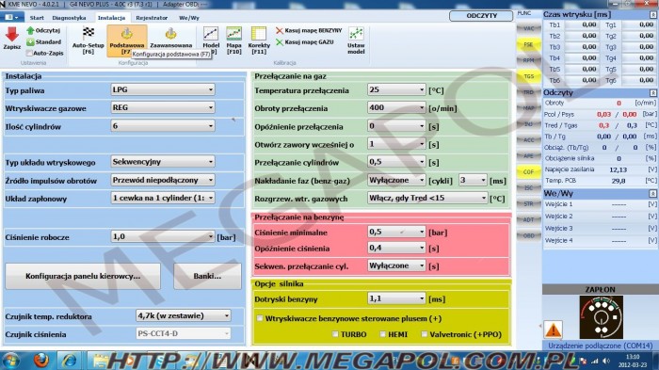Open the Korekty F11 table icon
Image resolution: width=659 pixels, height=370 pixels.
tap(259, 34)
